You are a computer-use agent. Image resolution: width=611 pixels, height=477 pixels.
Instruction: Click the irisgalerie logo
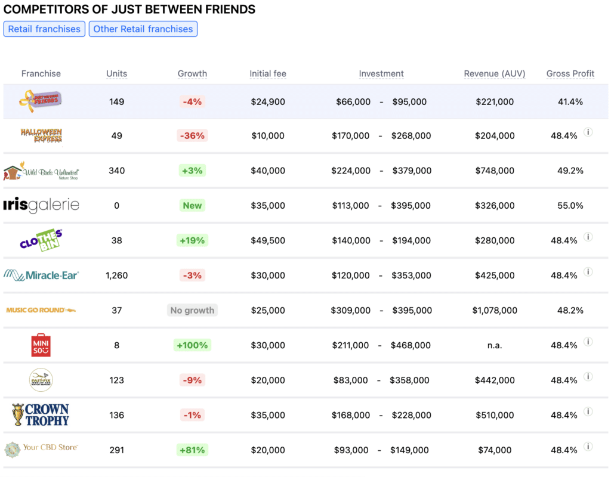pyautogui.click(x=41, y=205)
